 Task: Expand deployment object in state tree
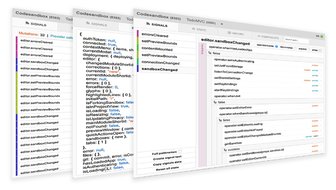108,56
